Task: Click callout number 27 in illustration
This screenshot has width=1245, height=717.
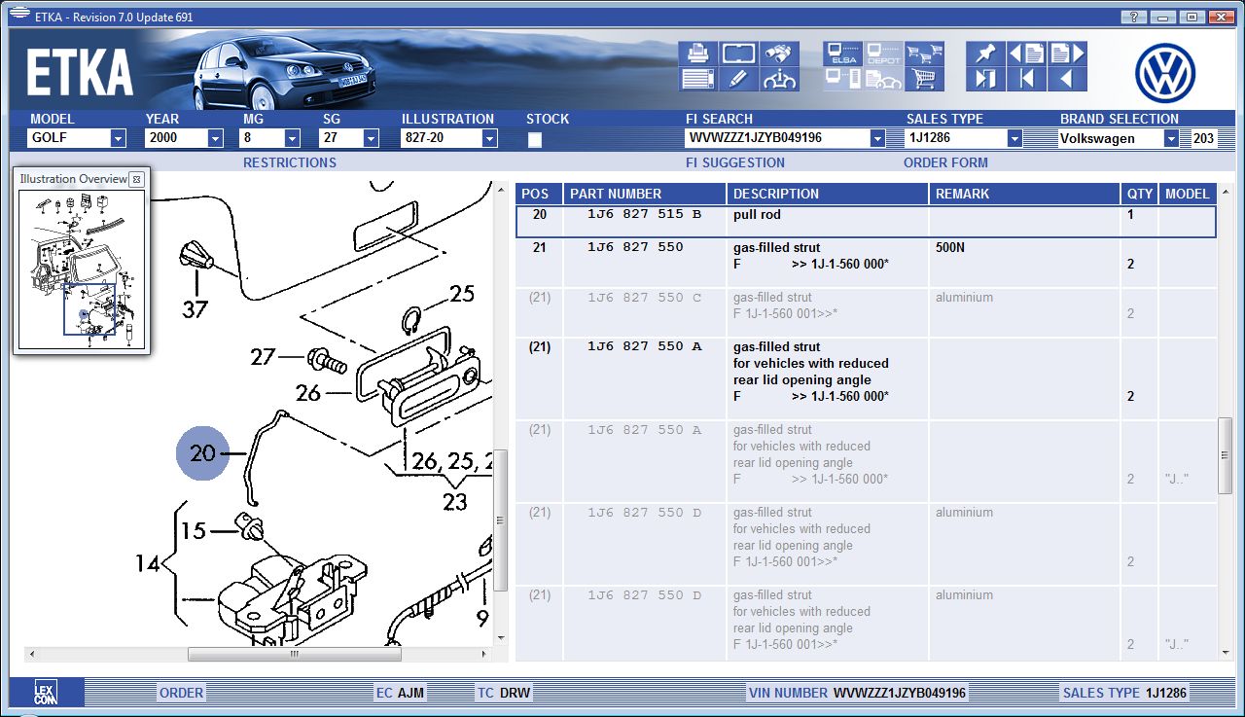Action: click(264, 357)
